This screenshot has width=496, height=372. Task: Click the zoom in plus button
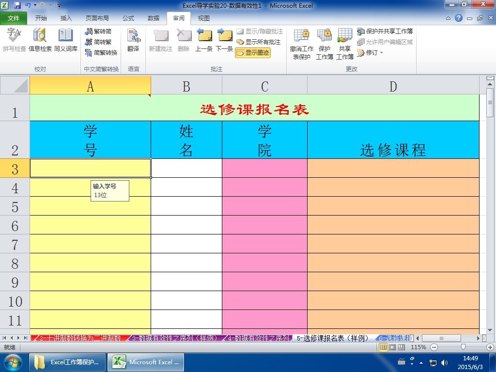(490, 347)
